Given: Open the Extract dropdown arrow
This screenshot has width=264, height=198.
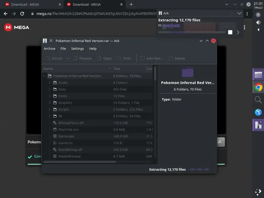Looking at the screenshot, I should pos(68,58).
